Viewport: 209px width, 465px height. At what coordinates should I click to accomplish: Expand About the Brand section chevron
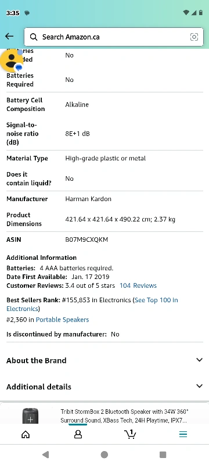(199, 360)
